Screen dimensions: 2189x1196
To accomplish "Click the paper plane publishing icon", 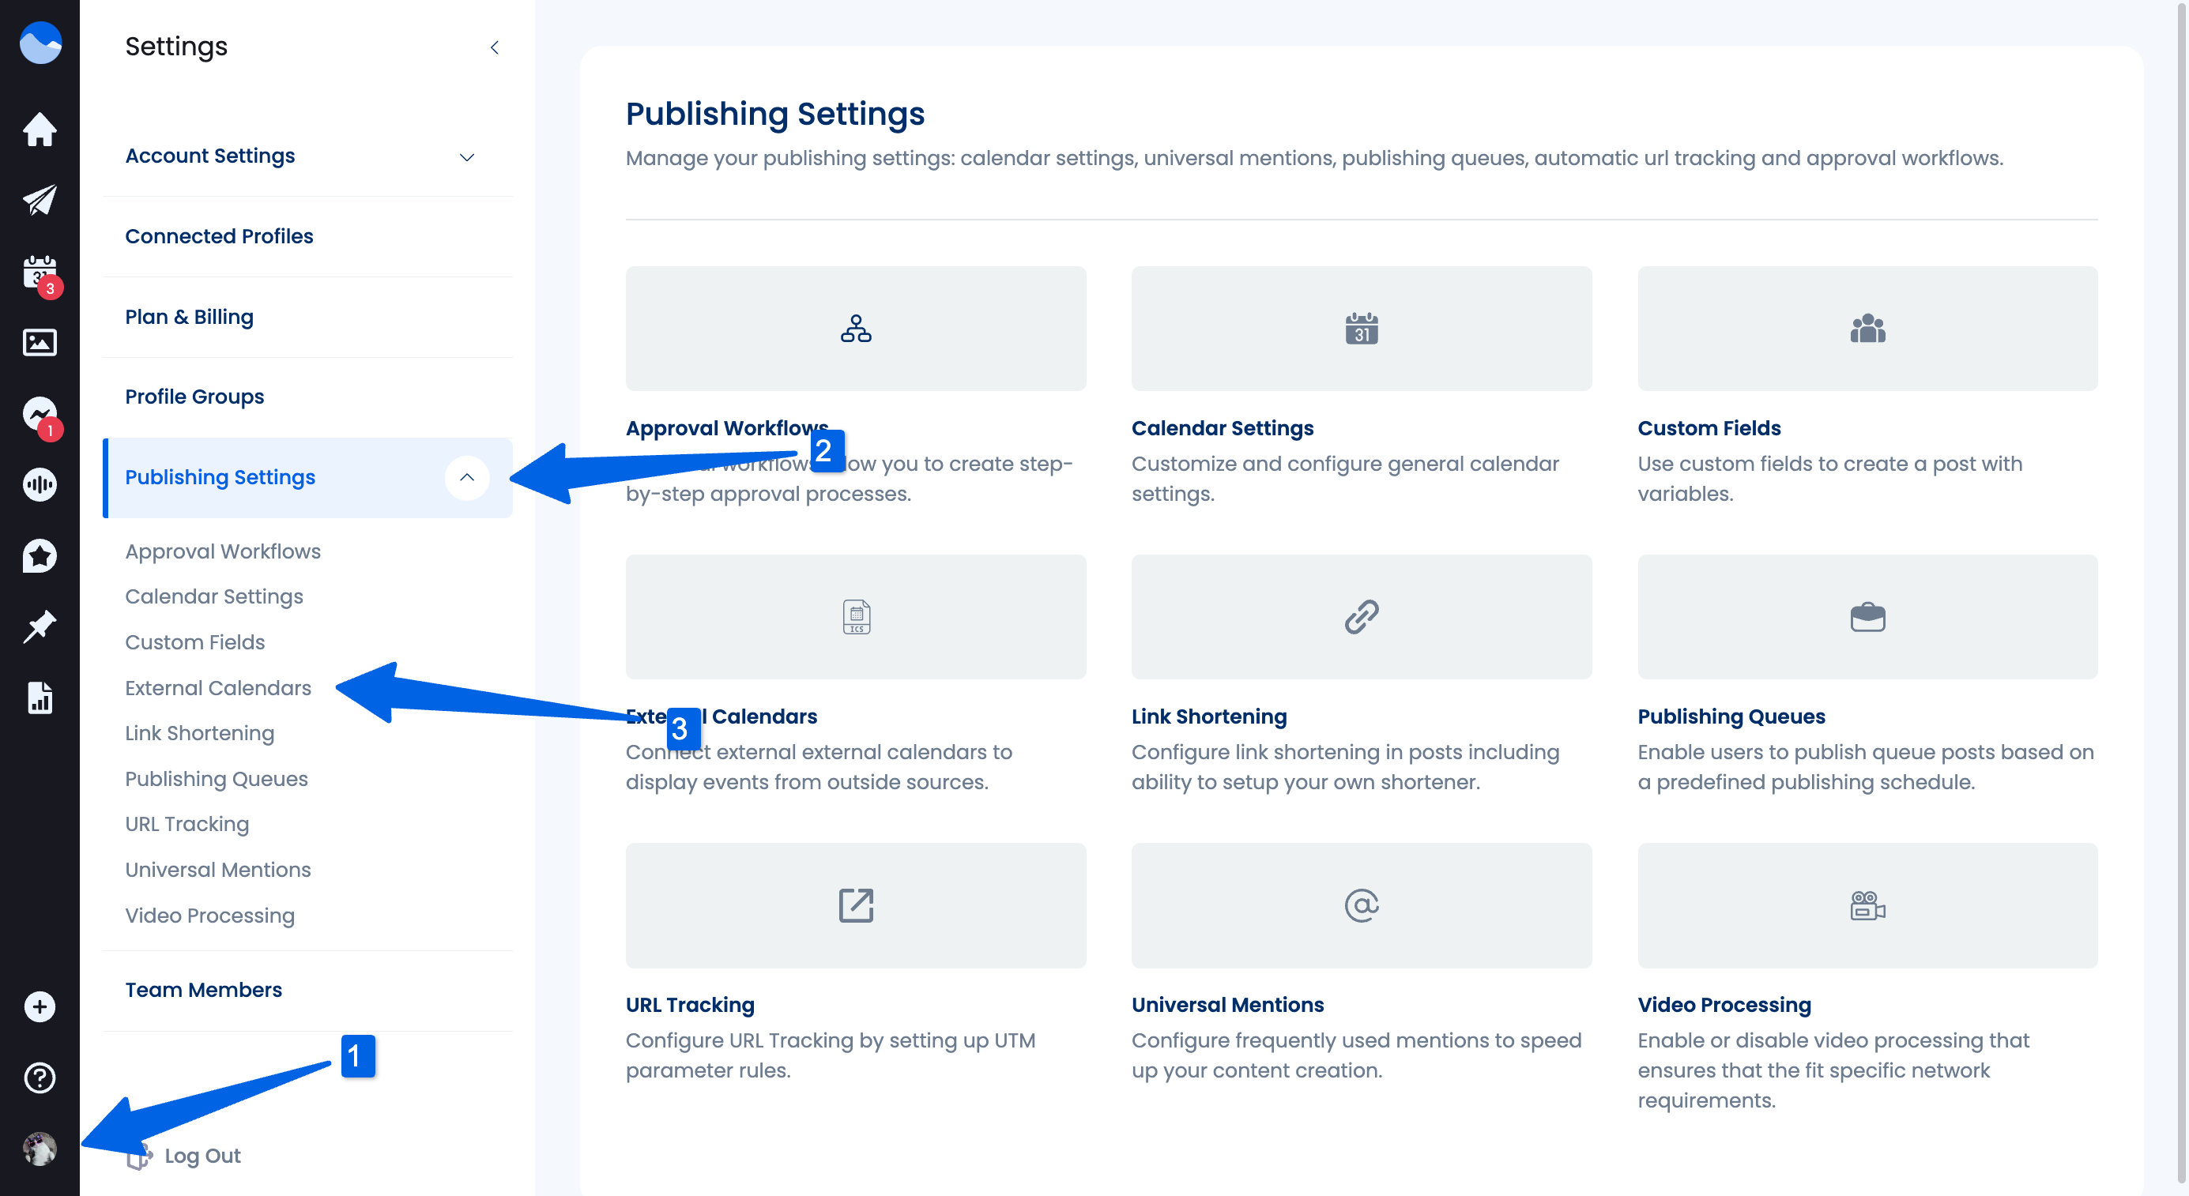I will click(x=39, y=201).
